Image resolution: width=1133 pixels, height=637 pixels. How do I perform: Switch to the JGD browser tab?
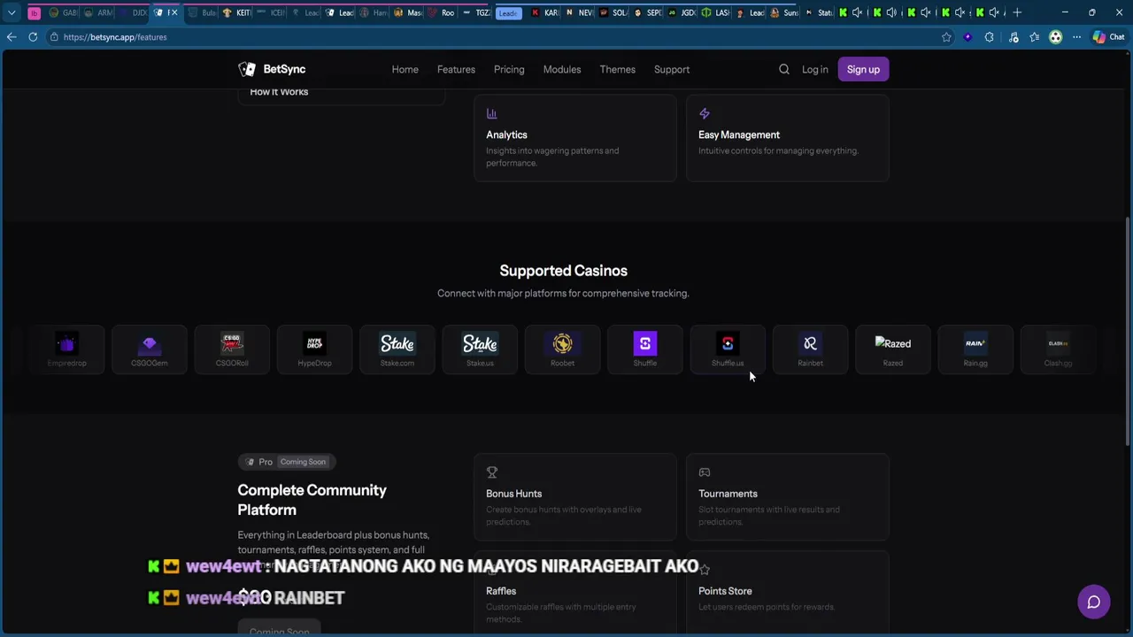pyautogui.click(x=682, y=12)
